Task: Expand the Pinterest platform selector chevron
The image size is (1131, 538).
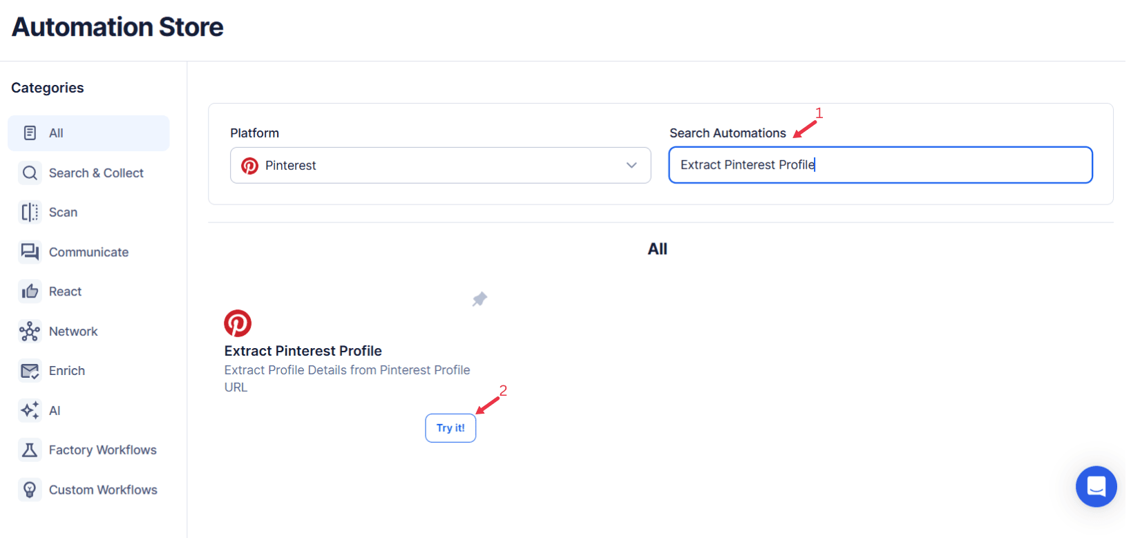Action: [631, 165]
